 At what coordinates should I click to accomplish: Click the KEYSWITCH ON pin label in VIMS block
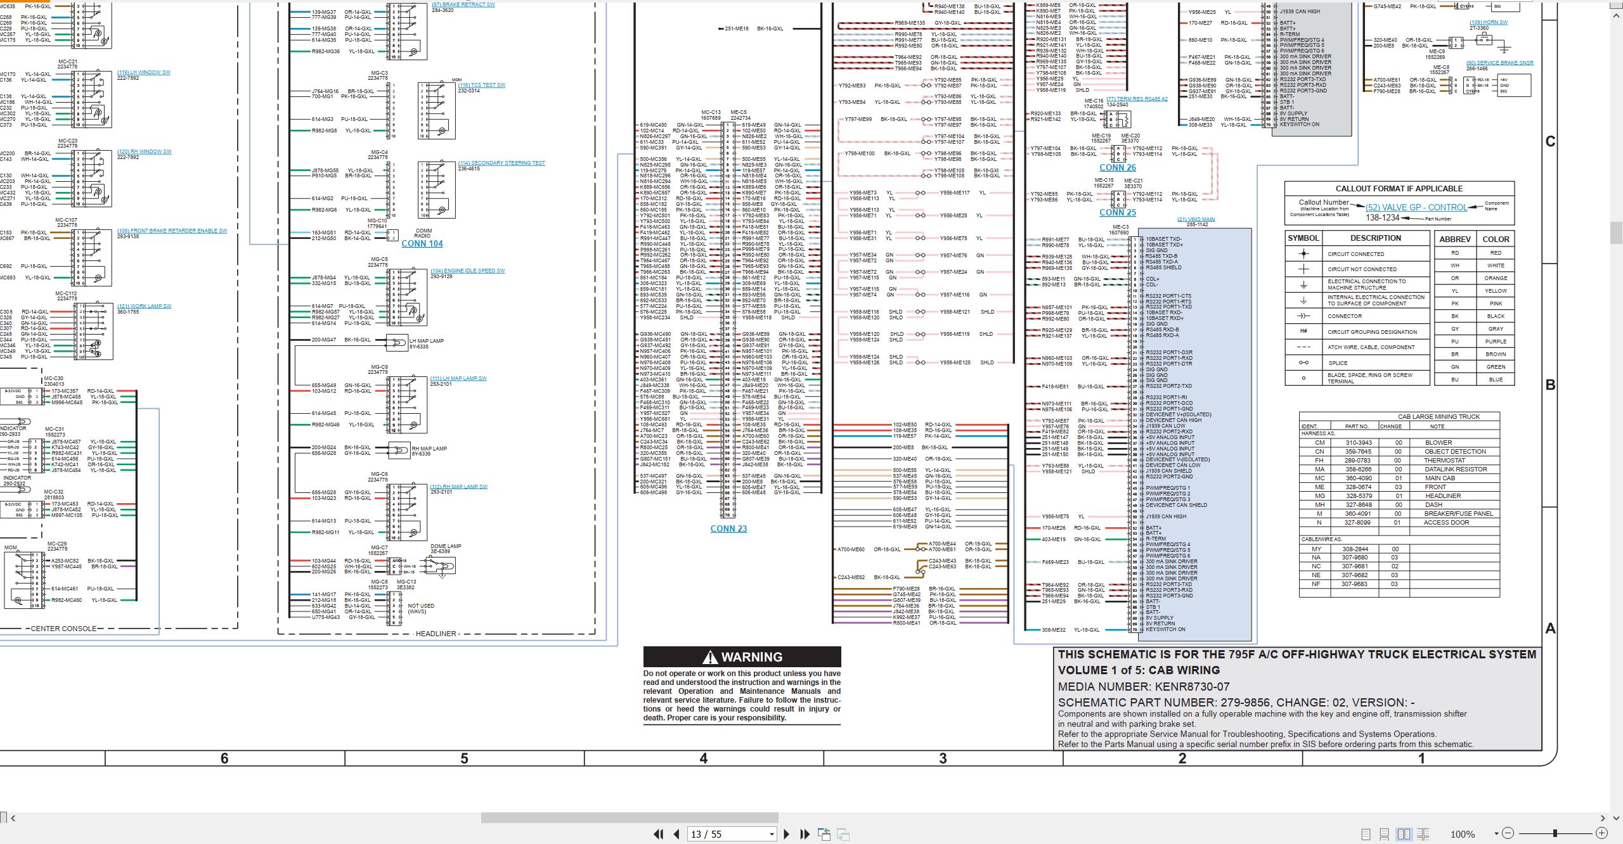(x=1165, y=629)
